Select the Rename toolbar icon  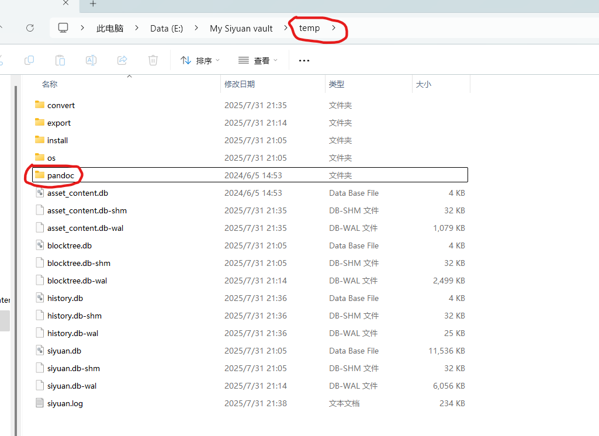(x=91, y=60)
